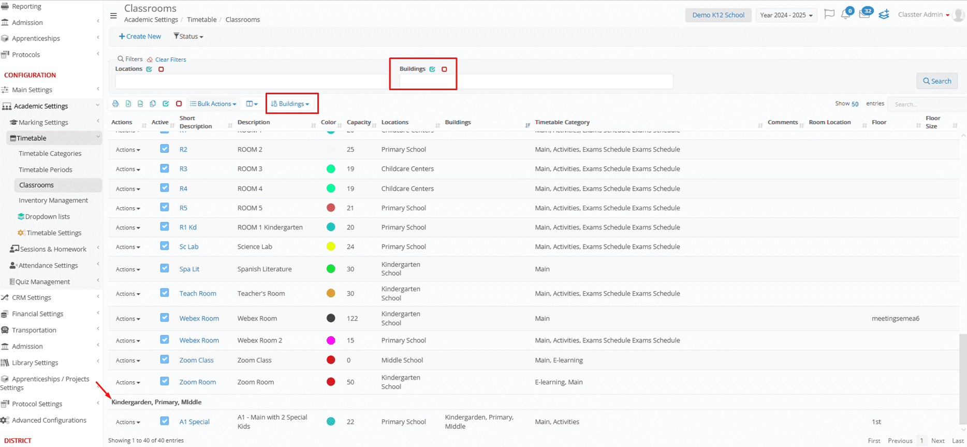Click the sort icon of the Short Description column

(230, 125)
